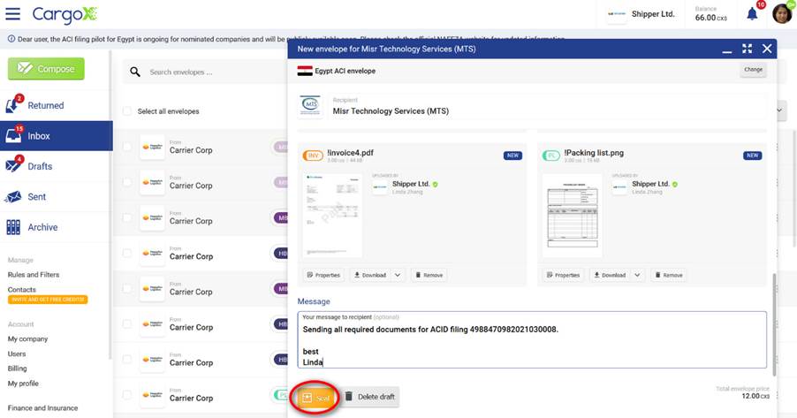Image resolution: width=797 pixels, height=418 pixels.
Task: Tick fourth Carrier Corp envelope checkbox
Action: (x=127, y=253)
